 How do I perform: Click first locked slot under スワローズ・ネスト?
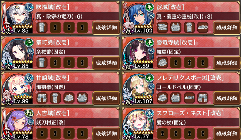tap(162, 133)
